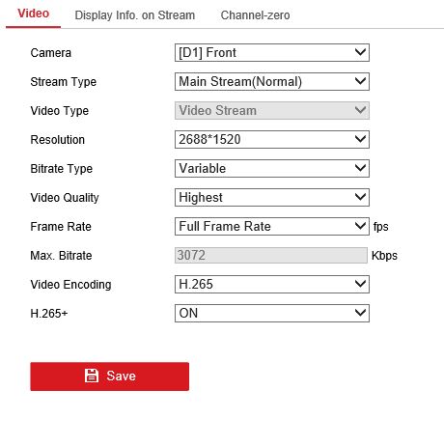Viewport: 444px width, 446px height.
Task: Click the red Save button
Action: (x=110, y=376)
